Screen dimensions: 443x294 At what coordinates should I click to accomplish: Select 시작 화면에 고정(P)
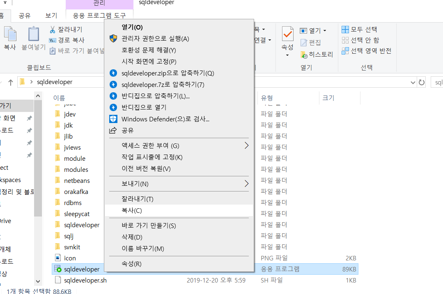179,62
